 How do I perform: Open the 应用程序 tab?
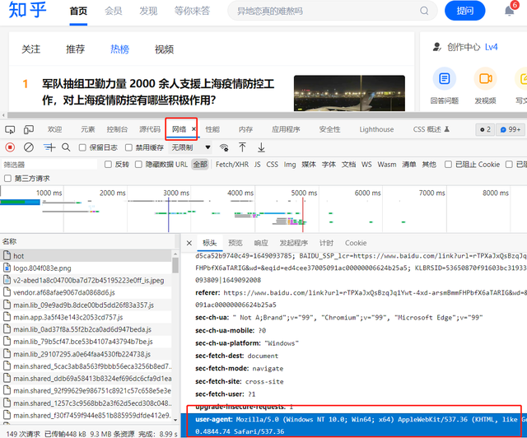286,129
